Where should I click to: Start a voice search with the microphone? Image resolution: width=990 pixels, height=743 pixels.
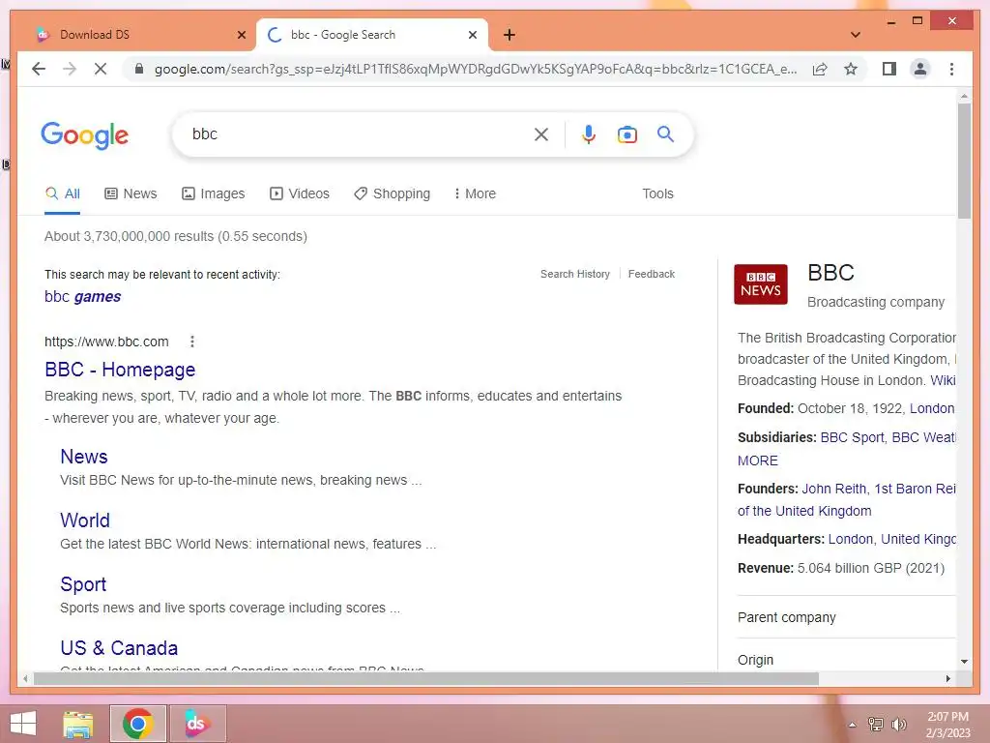point(589,134)
